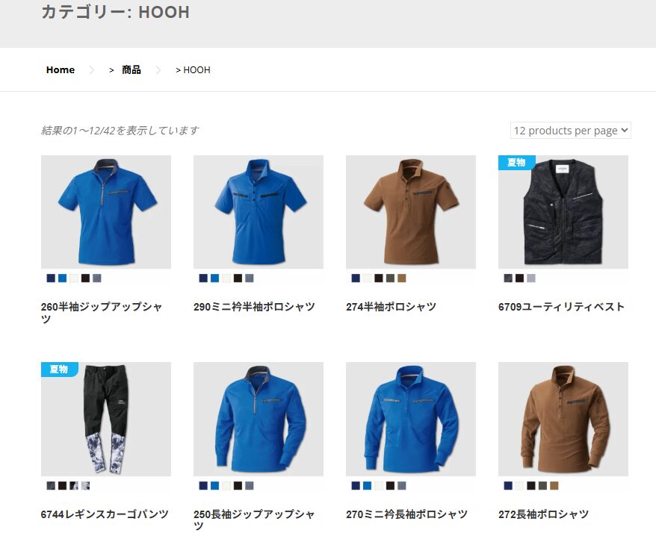Open the 272長袖ポロシャツ title link
The width and height of the screenshot is (656, 539).
click(x=543, y=514)
